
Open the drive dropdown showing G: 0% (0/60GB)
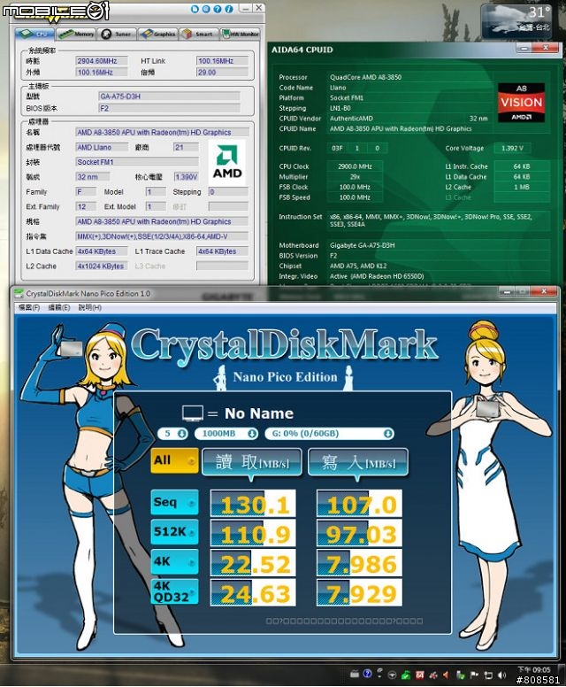click(329, 434)
